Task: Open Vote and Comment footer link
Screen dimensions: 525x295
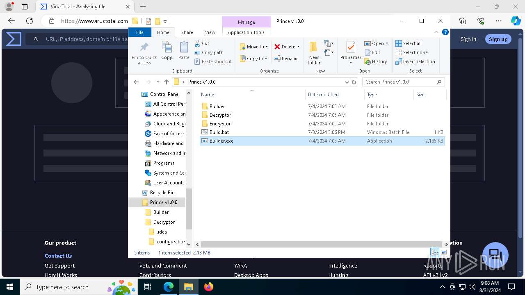Action: [x=163, y=265]
